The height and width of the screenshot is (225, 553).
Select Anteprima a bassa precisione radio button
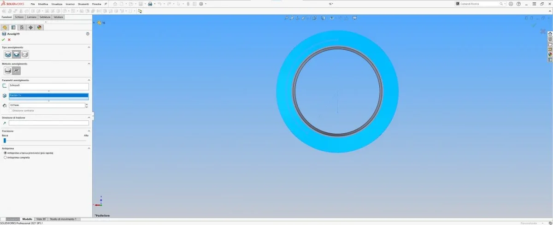pyautogui.click(x=5, y=153)
